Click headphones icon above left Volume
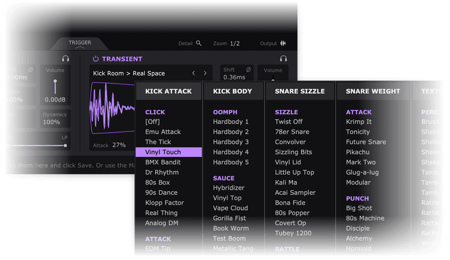Screen dimensions: 450x260 [x=66, y=59]
